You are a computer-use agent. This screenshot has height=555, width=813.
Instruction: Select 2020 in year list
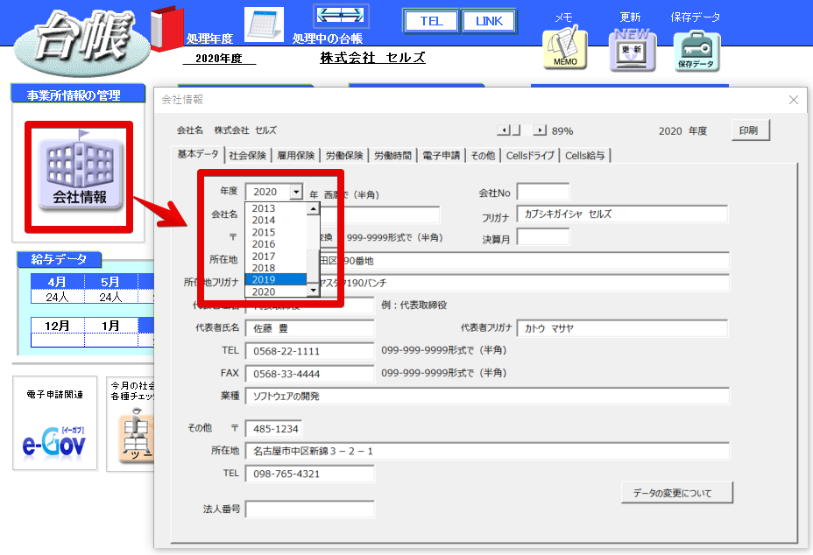(x=276, y=292)
